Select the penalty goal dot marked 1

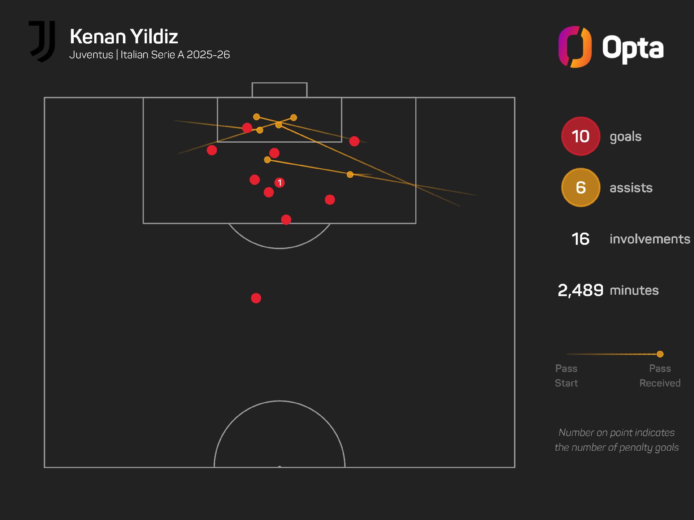tap(279, 183)
